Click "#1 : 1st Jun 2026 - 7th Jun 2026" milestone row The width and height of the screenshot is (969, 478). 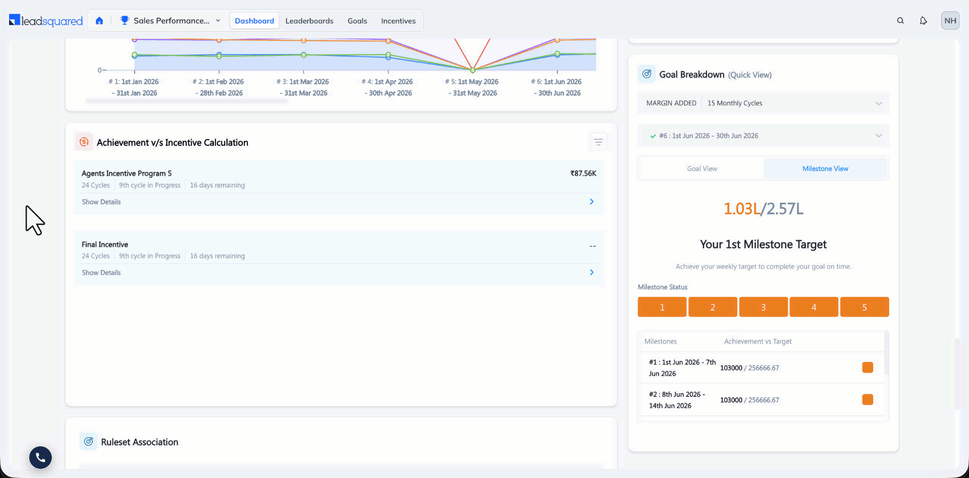point(761,368)
